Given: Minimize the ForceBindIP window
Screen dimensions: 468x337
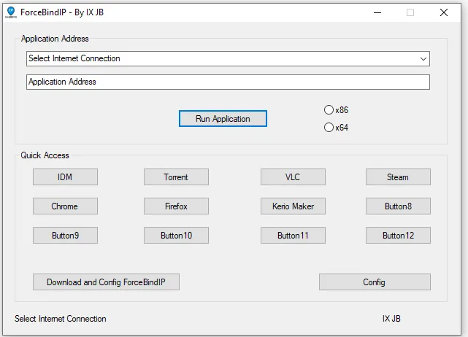Looking at the screenshot, I should [x=377, y=12].
